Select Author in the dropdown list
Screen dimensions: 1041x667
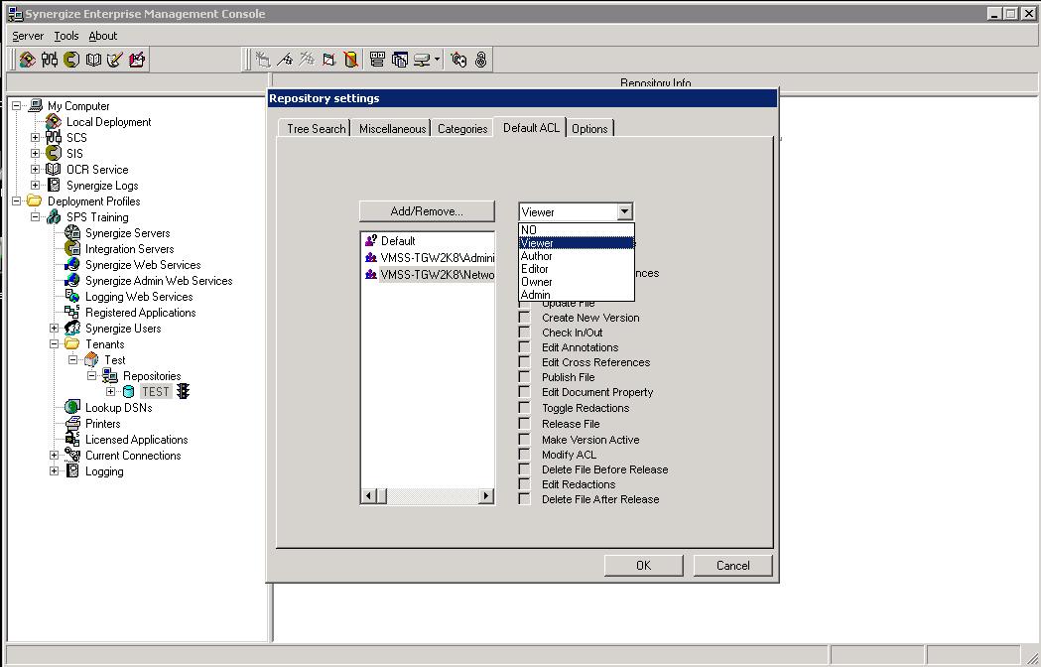tap(577, 256)
